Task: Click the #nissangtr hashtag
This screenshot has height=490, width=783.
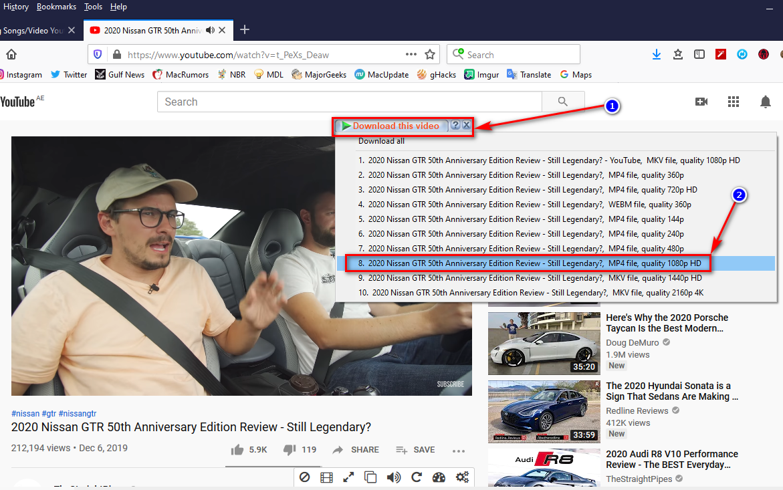Action: tap(78, 414)
